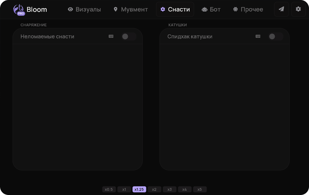Click the Неломаемые снасти label
Viewport: 309px width, 195px height.
point(47,37)
